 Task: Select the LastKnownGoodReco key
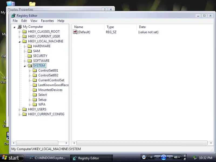tap(53, 85)
